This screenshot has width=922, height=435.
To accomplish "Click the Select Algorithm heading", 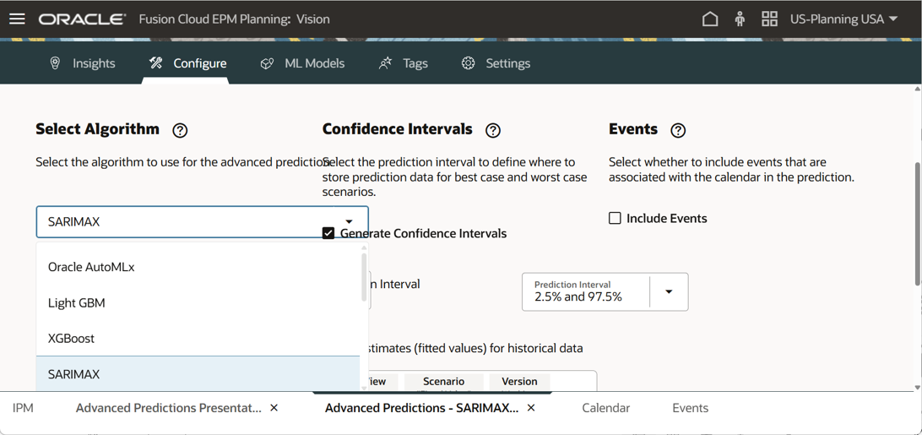I will [98, 129].
